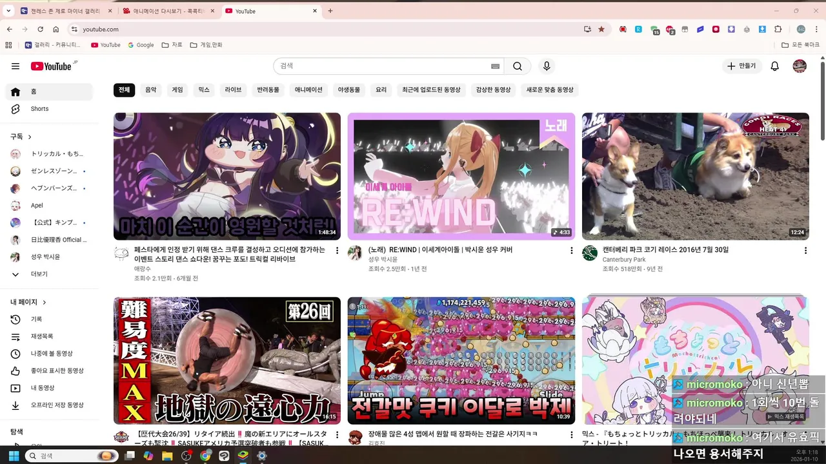
Task: Click the Windows taskbar search box
Action: [72, 456]
